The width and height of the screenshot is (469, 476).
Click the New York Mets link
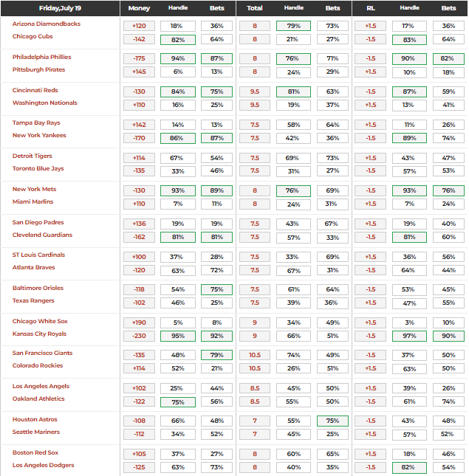34,189
